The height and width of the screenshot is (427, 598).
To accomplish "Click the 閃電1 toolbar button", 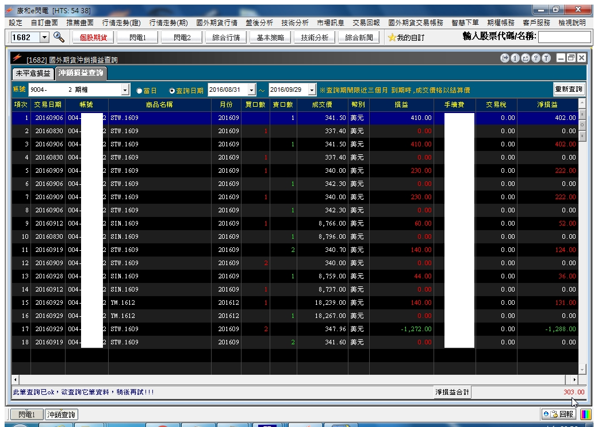I will click(x=137, y=37).
